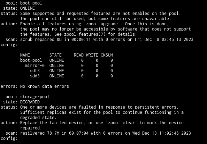Viewport: 207px width, 144px height.
Task: Click the READ column header
Action: pos(79,55)
